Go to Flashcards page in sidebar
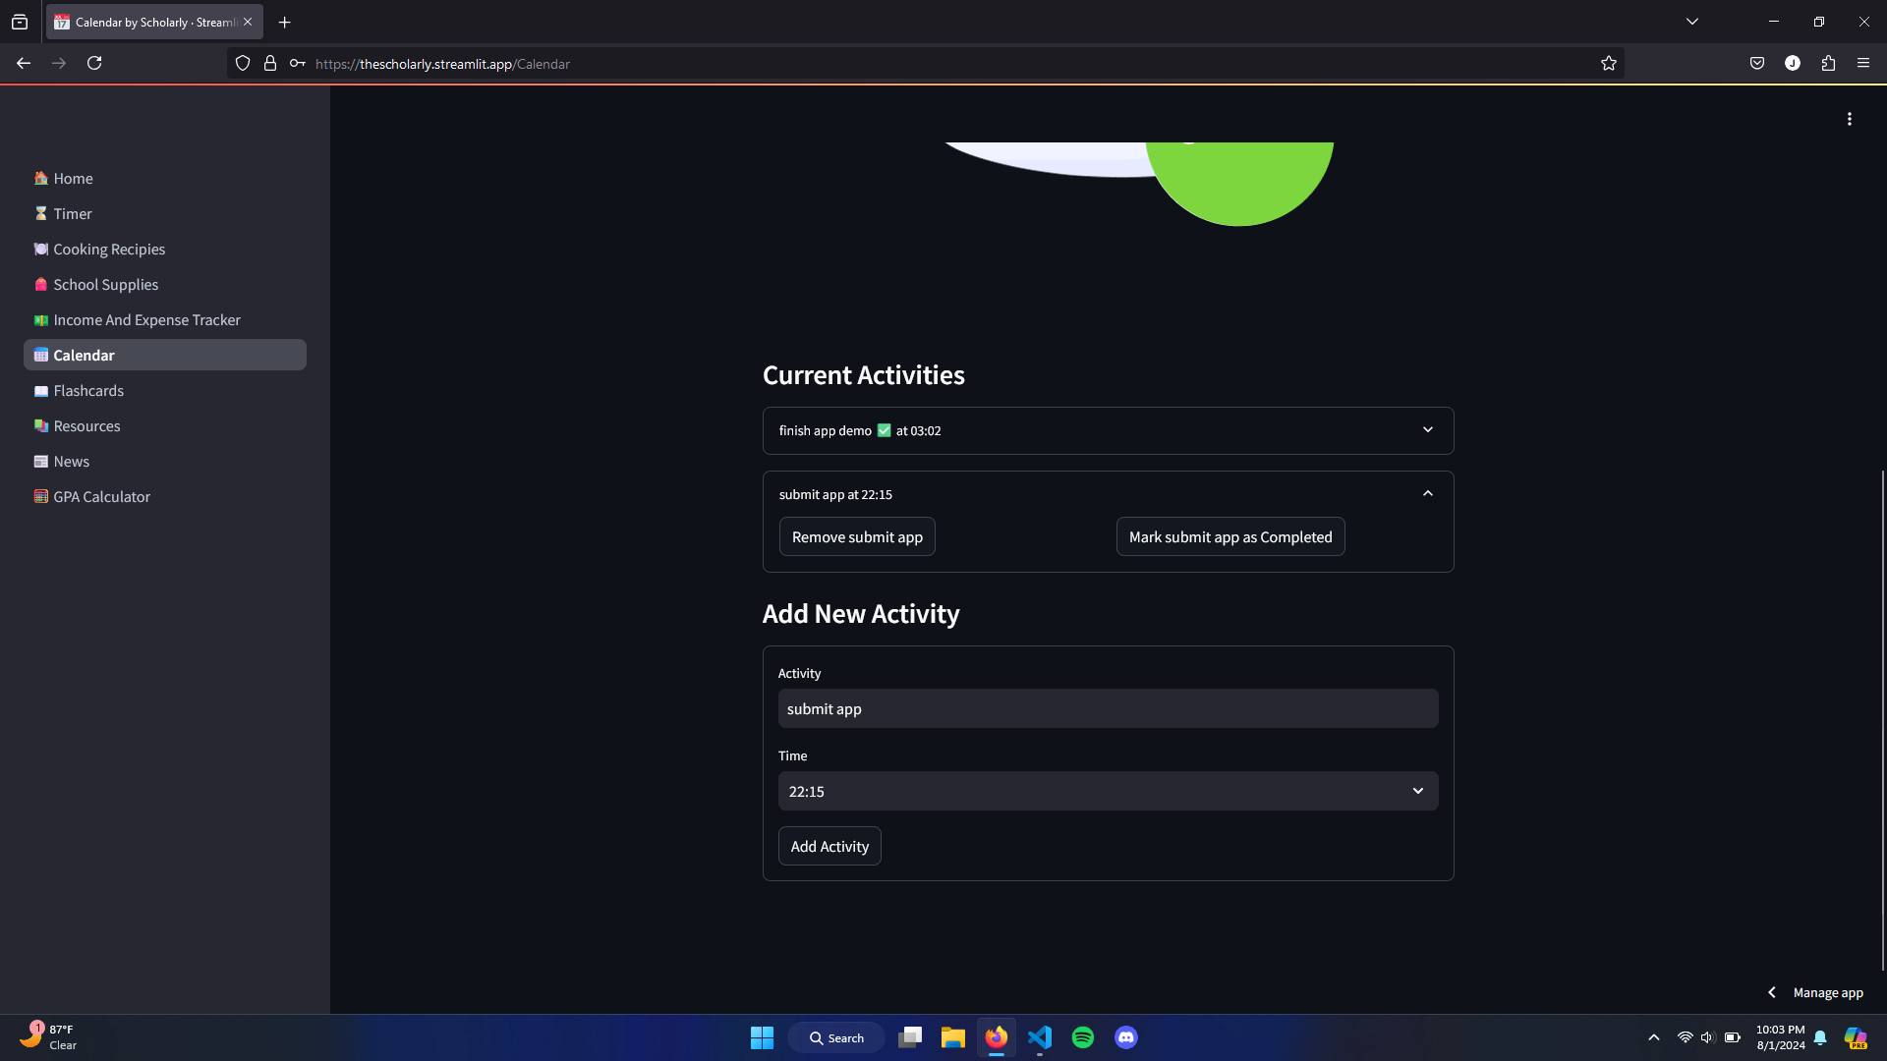 point(88,391)
